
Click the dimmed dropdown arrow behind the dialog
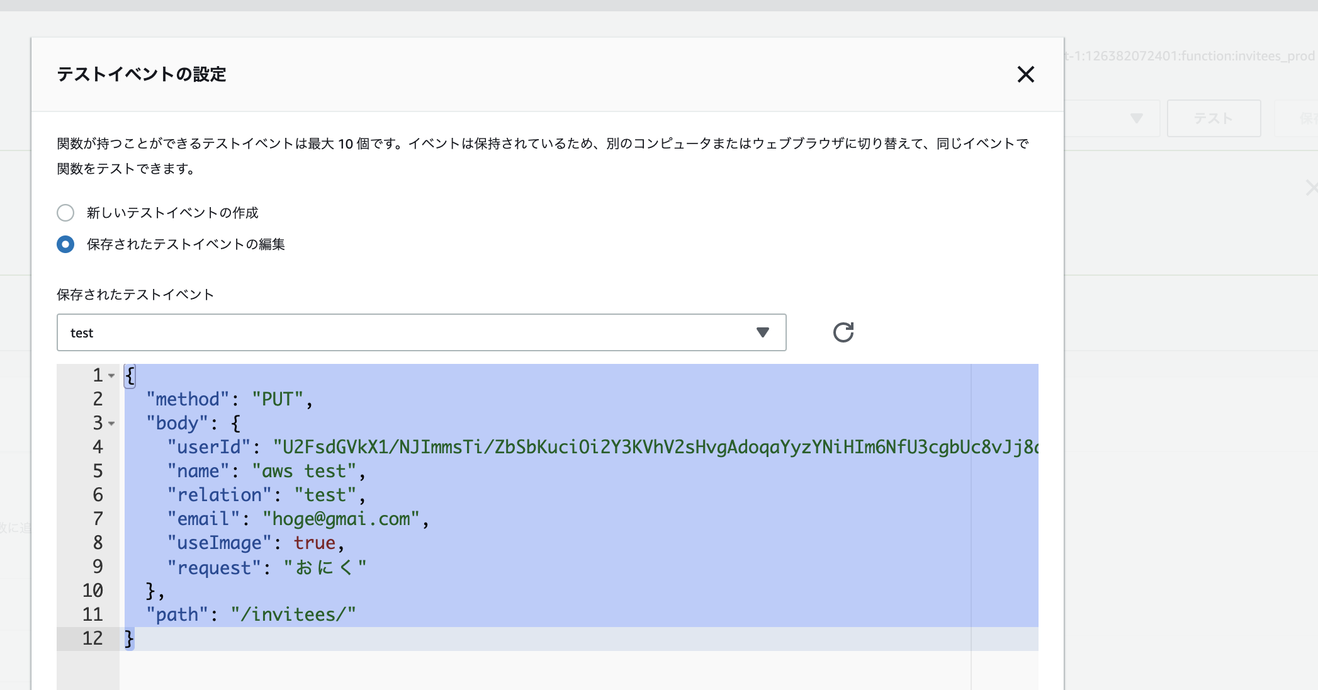coord(1136,118)
